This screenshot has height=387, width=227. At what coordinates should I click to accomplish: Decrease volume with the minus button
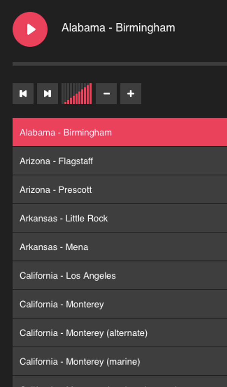click(x=106, y=94)
